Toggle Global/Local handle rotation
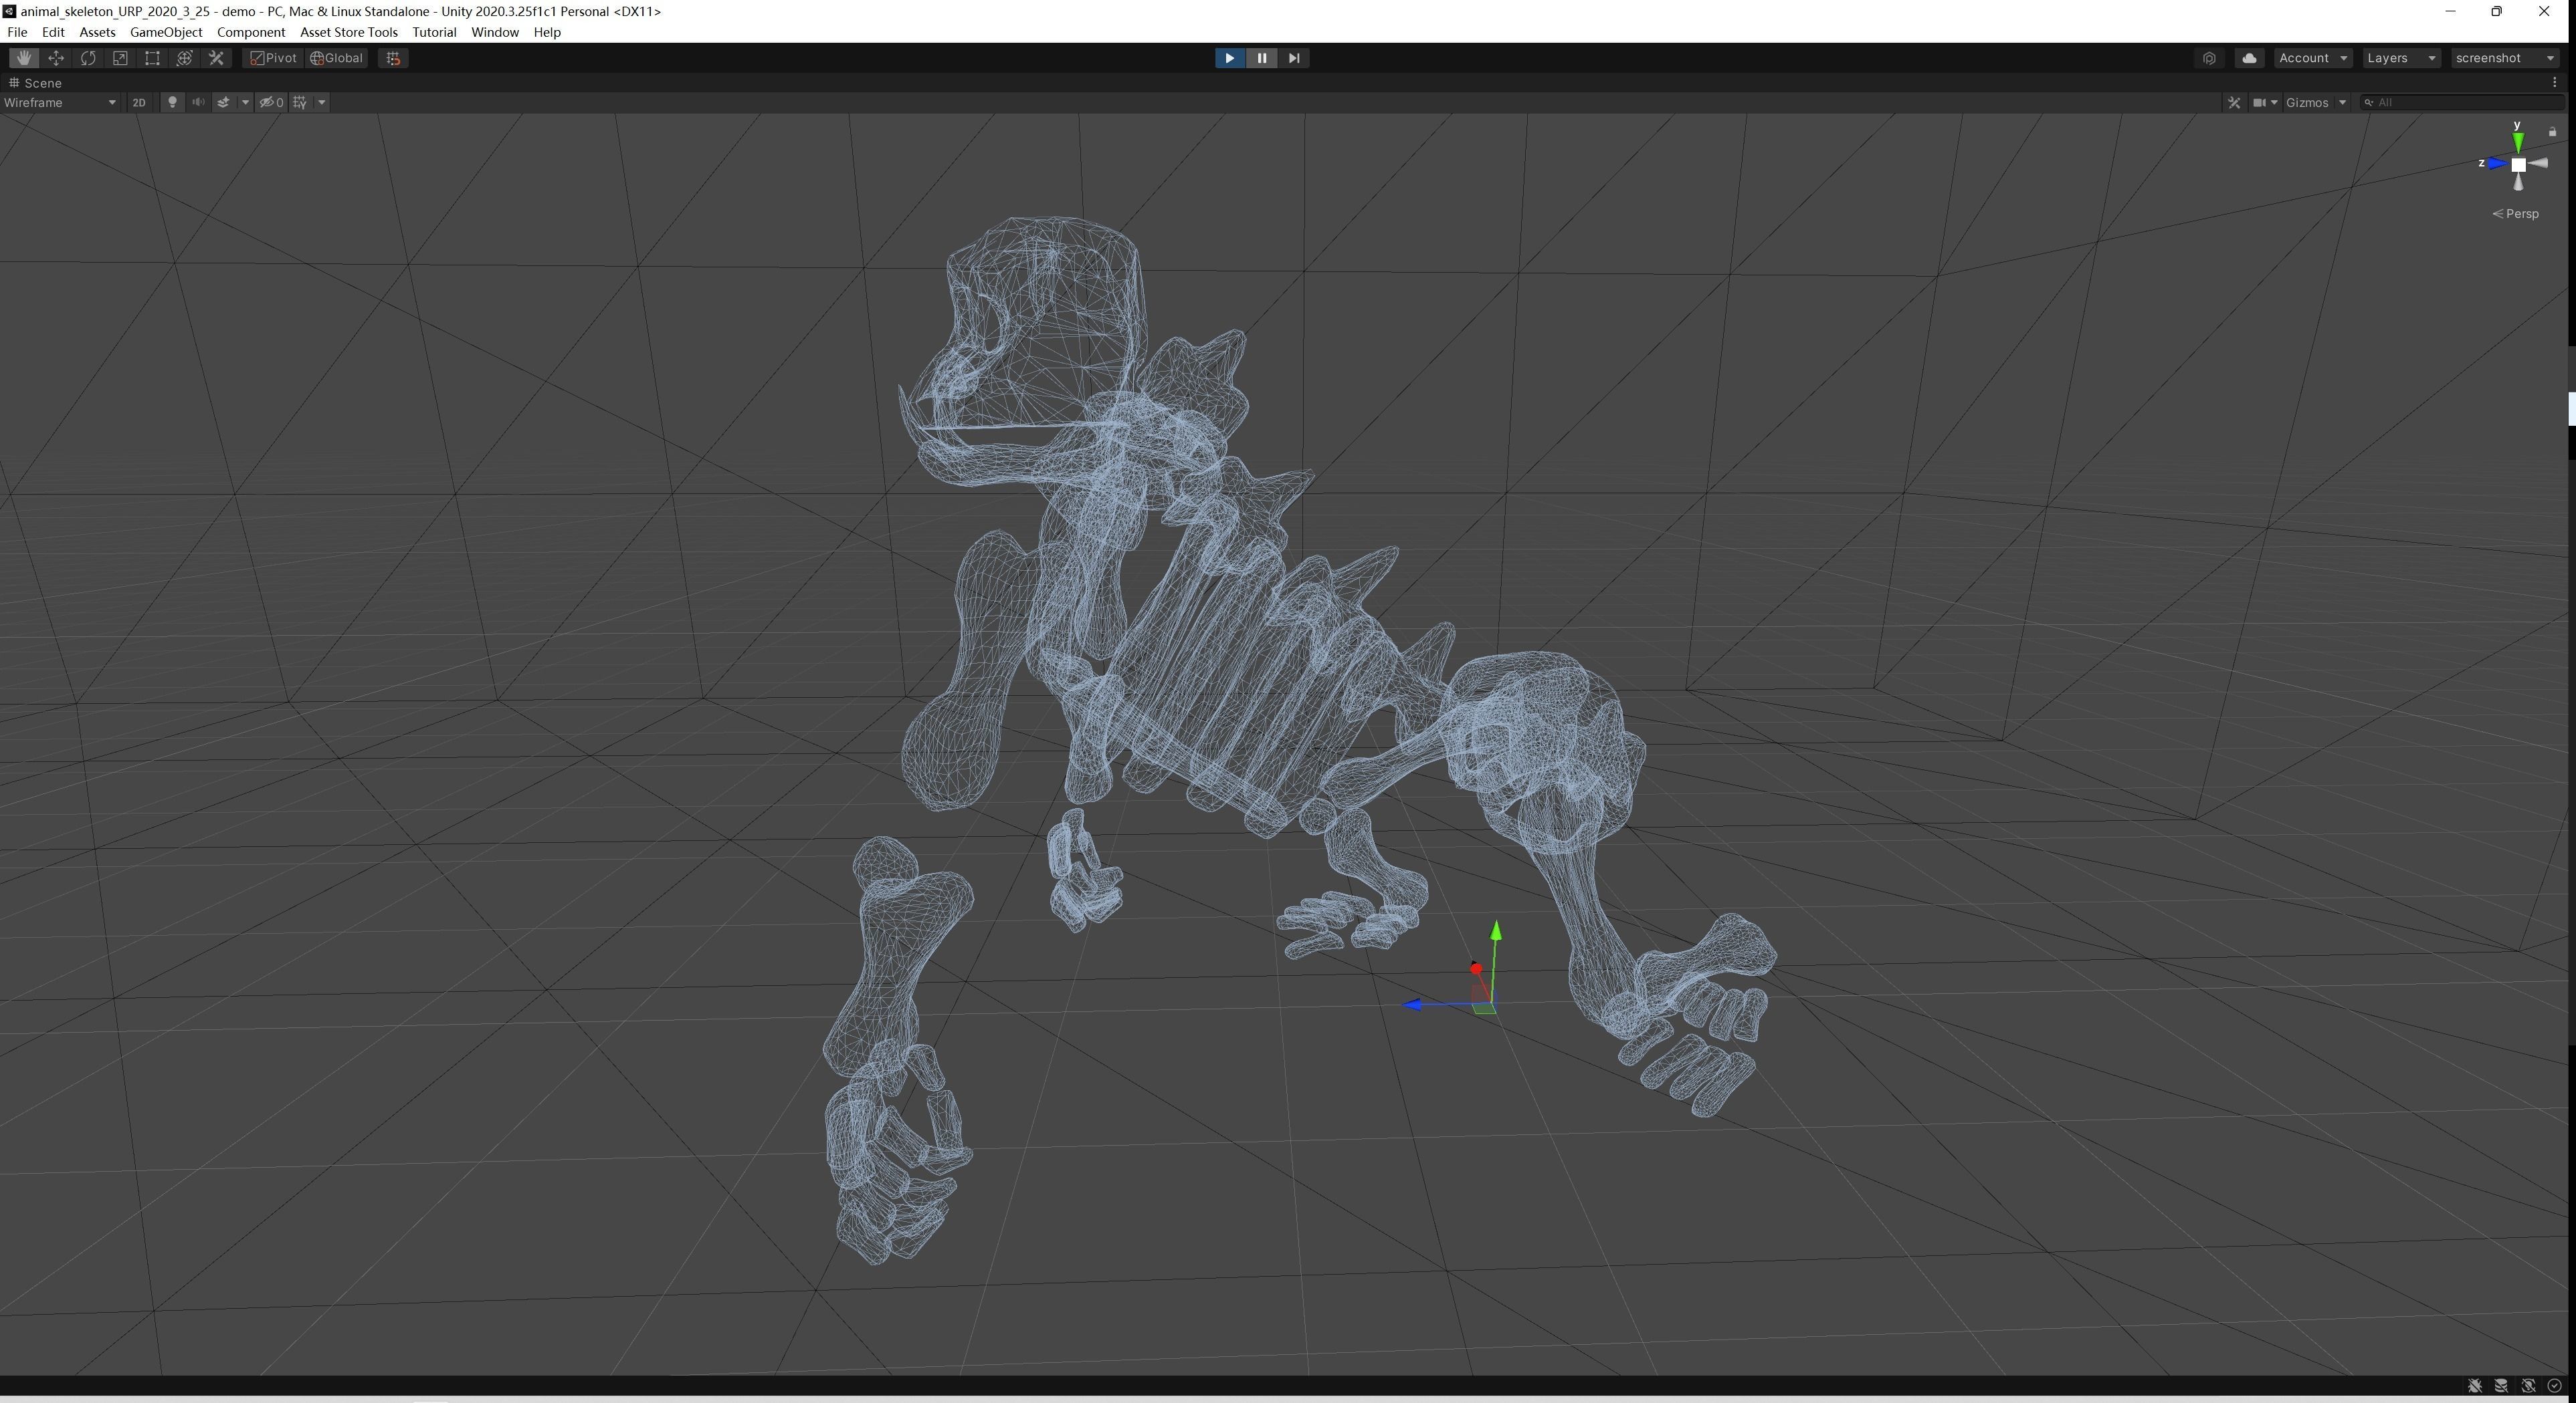 point(337,58)
